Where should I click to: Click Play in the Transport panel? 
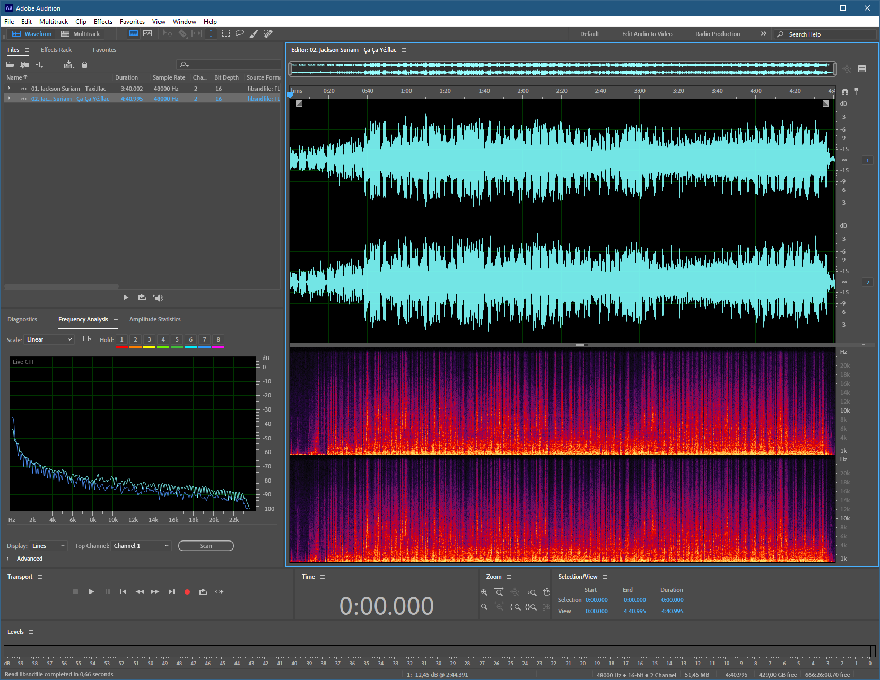pyautogui.click(x=91, y=592)
